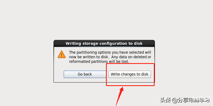Click the word disk in the dialog title
The width and height of the screenshot is (213, 106).
tap(138, 43)
